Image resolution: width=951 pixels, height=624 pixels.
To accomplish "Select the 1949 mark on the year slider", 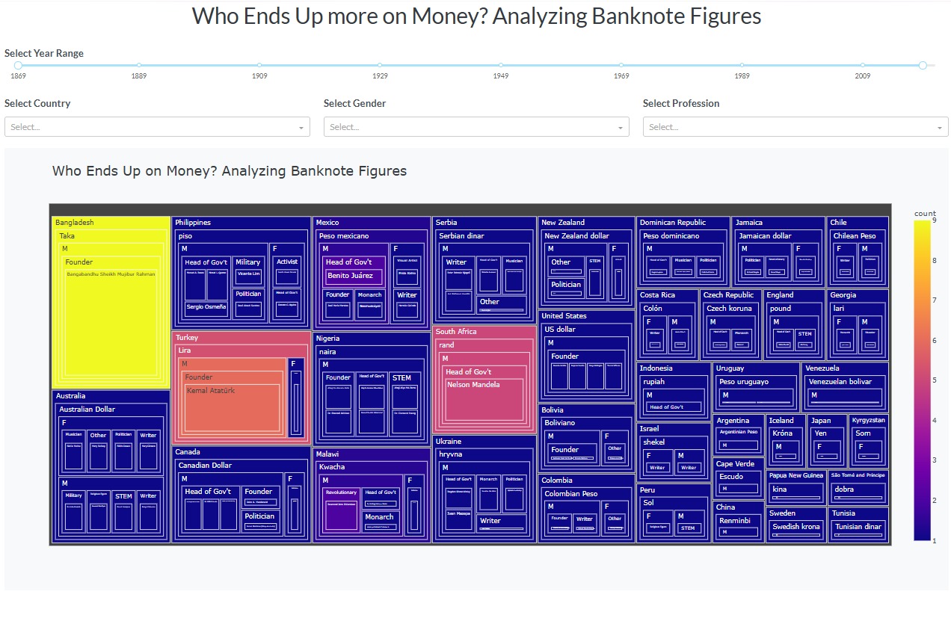I will [501, 65].
